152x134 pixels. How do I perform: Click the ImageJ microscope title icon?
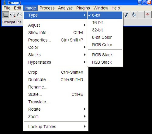click(5, 2)
